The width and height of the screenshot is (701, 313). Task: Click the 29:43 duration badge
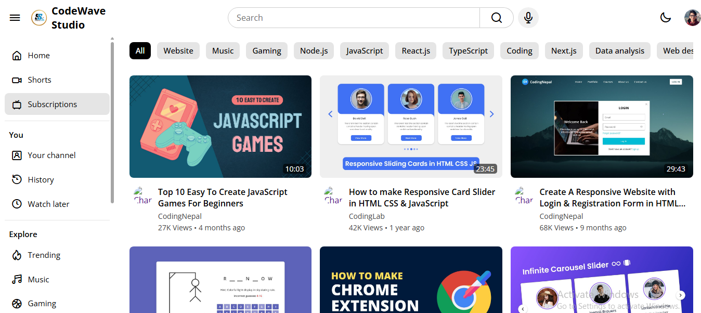tap(676, 169)
